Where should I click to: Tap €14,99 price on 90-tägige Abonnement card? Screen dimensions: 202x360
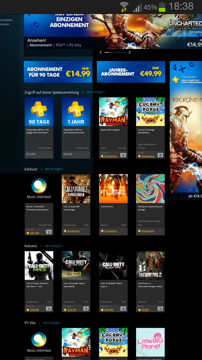click(x=31, y=154)
